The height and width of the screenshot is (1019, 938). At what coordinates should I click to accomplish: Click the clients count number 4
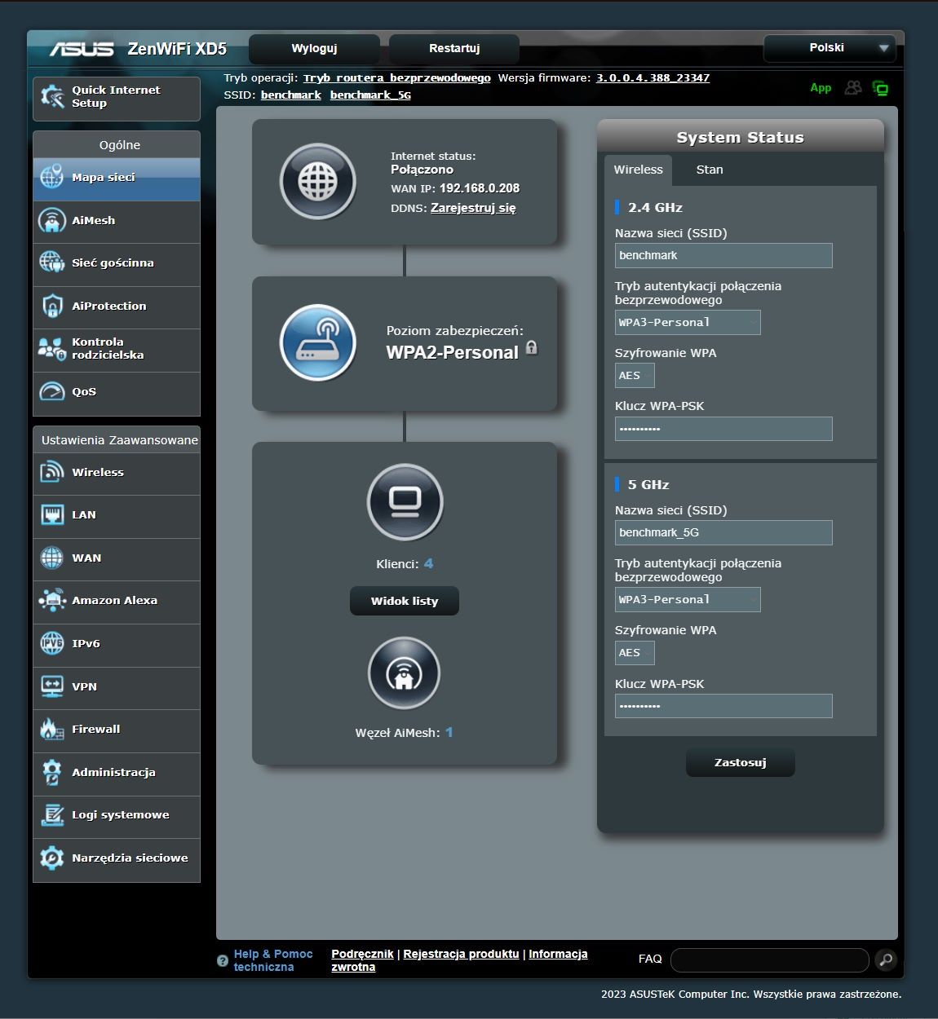(428, 563)
